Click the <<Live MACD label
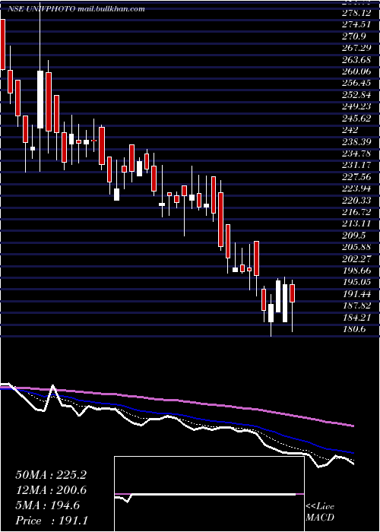The image size is (380, 532). point(320,512)
